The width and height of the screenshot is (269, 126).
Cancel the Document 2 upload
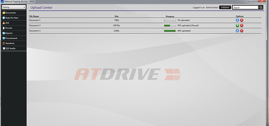pos(241,26)
